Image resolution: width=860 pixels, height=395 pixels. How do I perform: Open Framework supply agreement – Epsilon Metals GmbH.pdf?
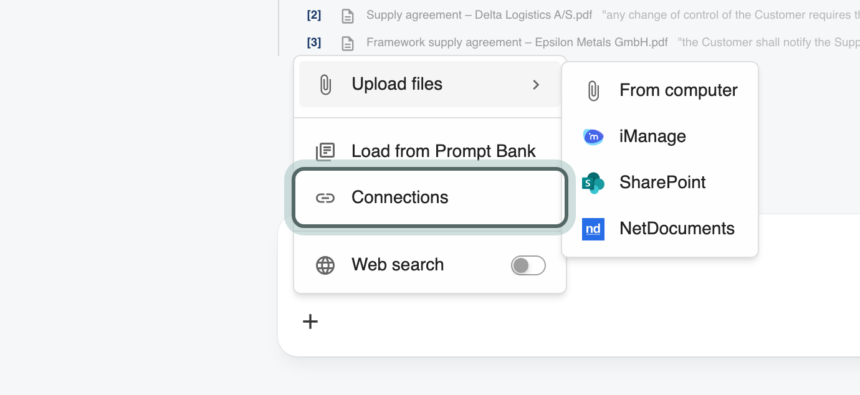tap(517, 42)
